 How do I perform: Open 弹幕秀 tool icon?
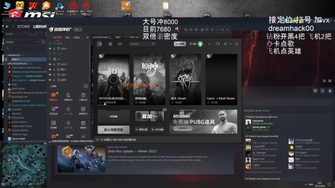tap(83, 124)
